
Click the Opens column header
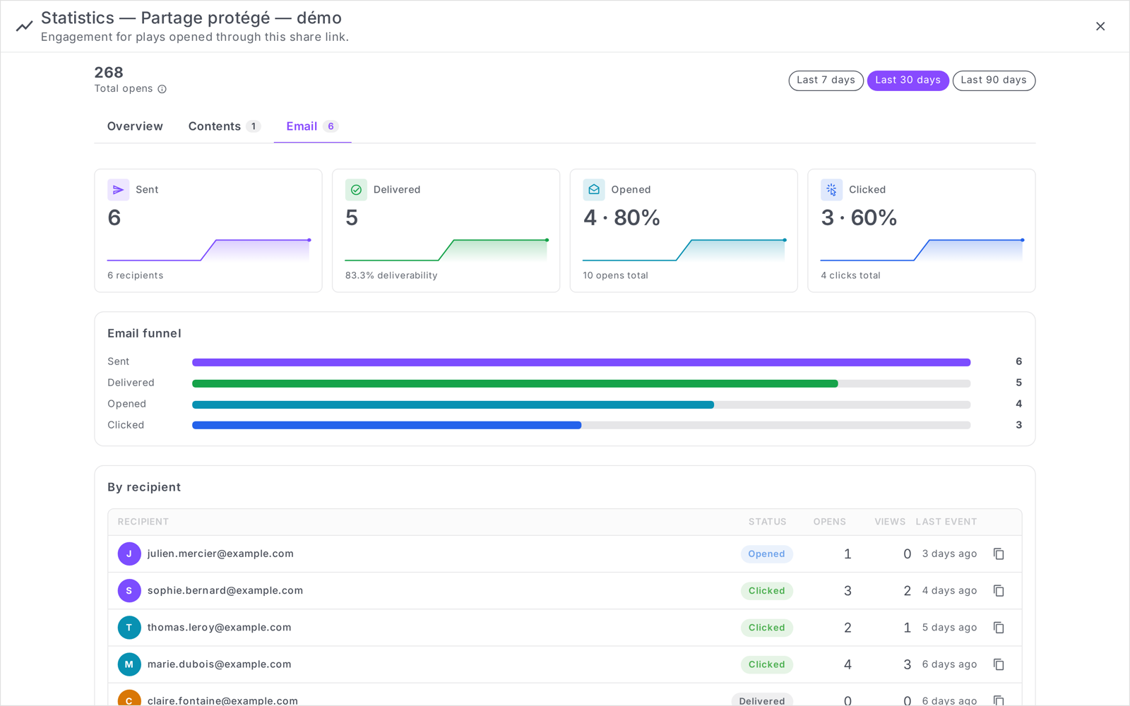pos(829,522)
